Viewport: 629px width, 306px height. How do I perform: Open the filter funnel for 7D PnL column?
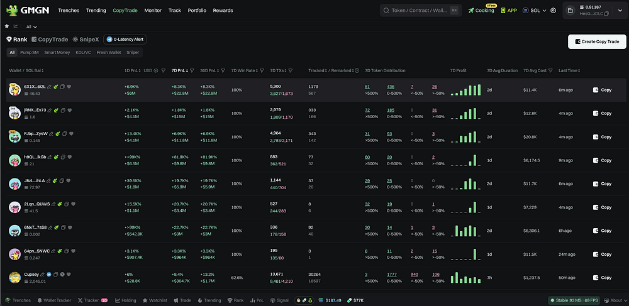[192, 70]
